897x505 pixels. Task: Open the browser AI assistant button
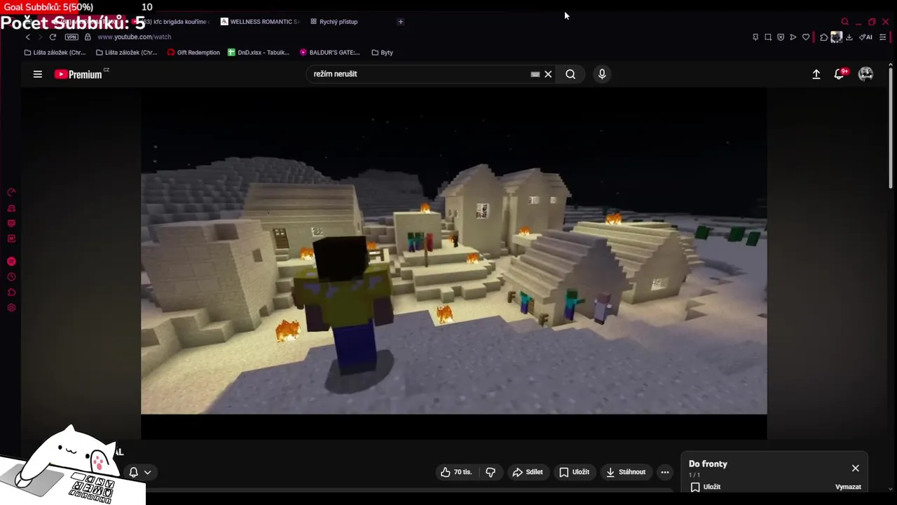pos(866,37)
